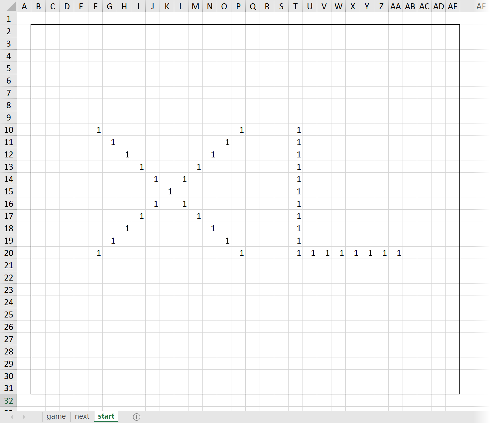This screenshot has width=490, height=423.
Task: Select cell J14 containing 1
Action: [x=153, y=179]
